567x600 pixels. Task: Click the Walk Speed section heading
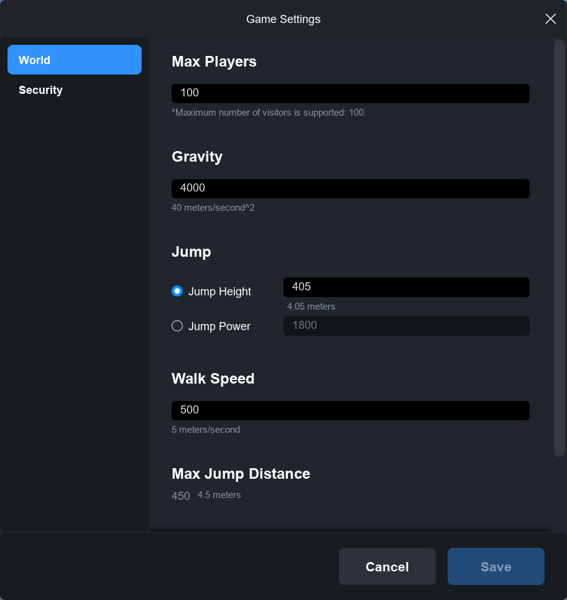(x=213, y=379)
